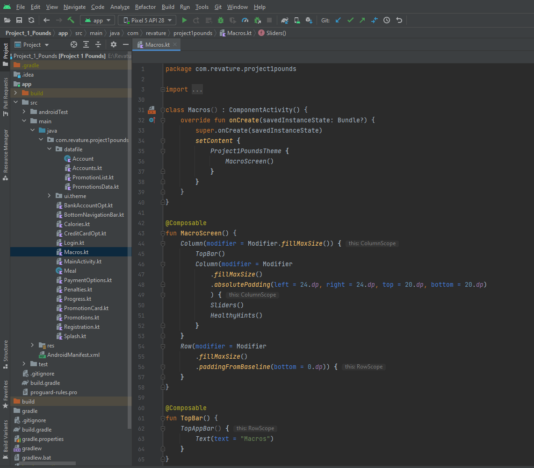Open the Analyze menu

coord(120,7)
